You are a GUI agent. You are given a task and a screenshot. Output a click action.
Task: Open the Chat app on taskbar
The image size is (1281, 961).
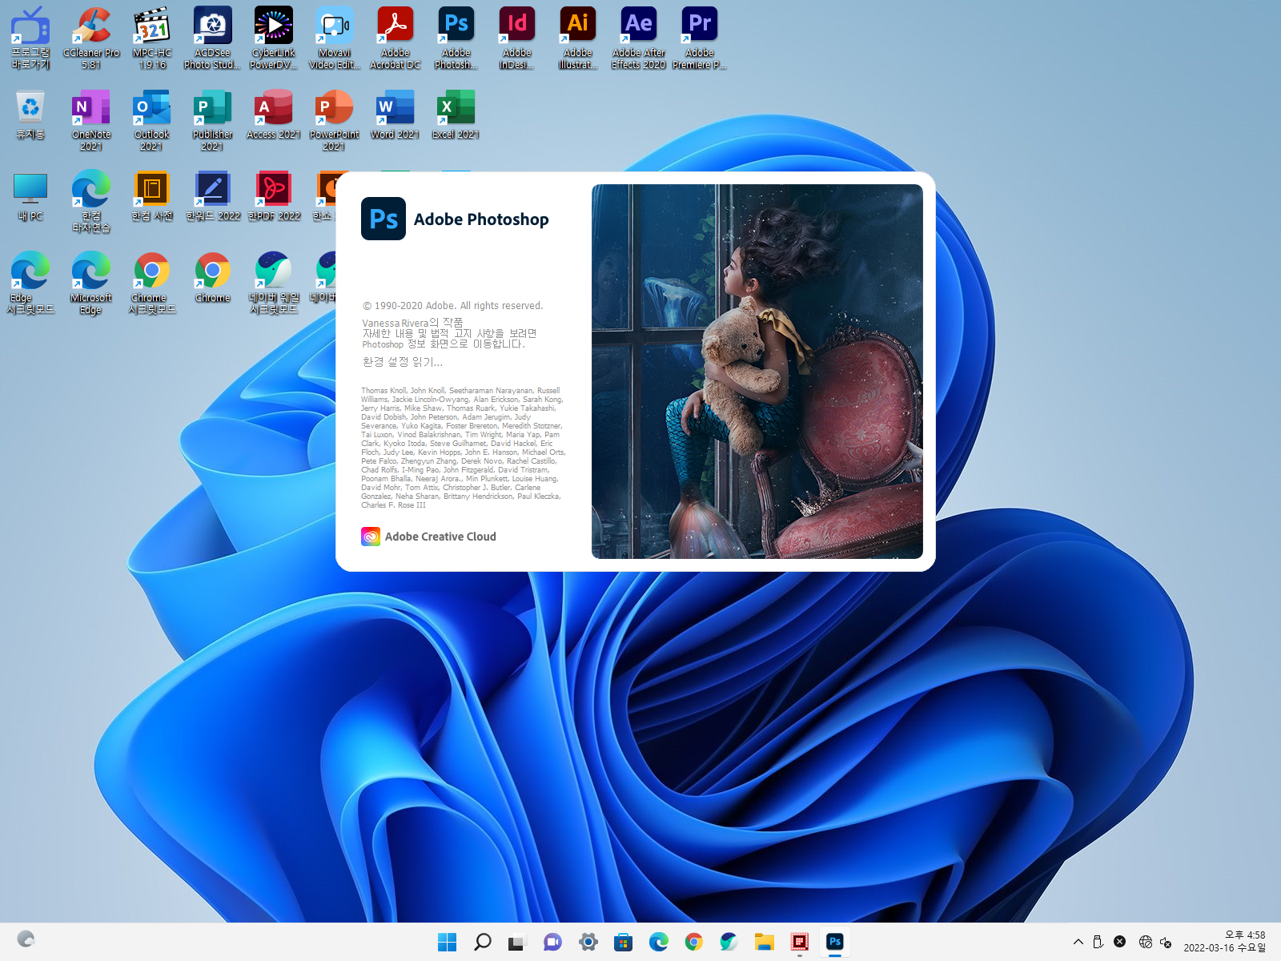click(552, 942)
